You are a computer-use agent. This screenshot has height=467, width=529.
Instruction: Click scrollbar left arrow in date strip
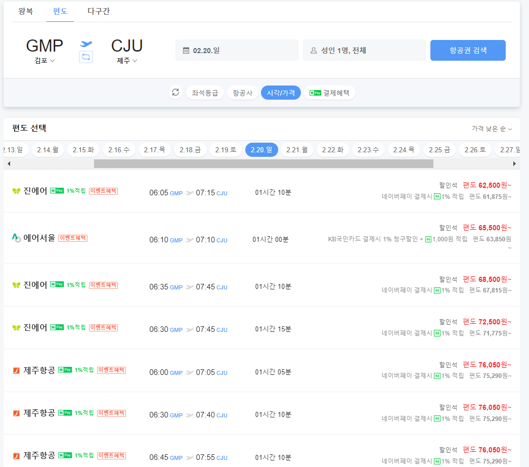pyautogui.click(x=9, y=163)
